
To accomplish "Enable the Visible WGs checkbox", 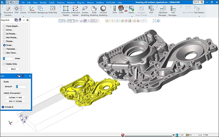I will [4, 64].
